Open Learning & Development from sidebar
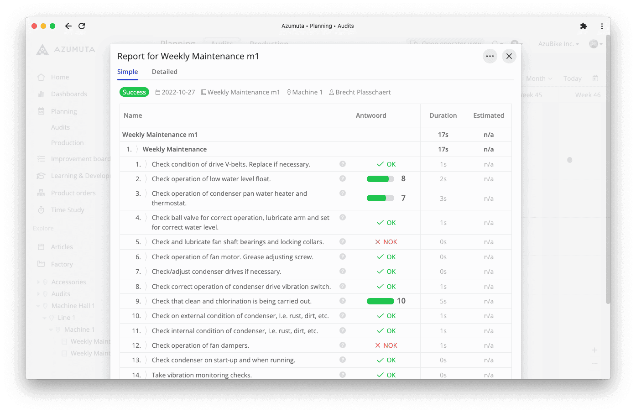The image size is (636, 413). 42,176
